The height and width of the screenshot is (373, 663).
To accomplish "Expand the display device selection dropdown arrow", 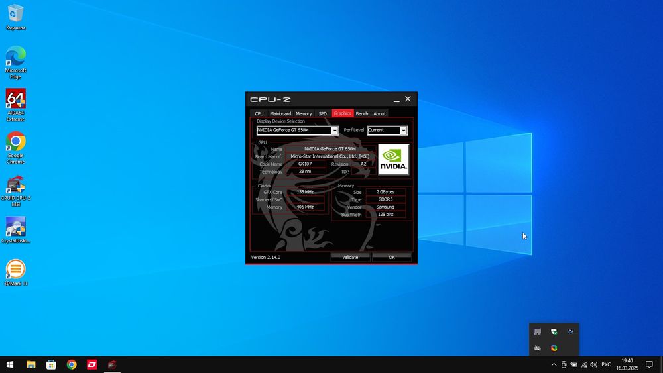I will click(334, 130).
